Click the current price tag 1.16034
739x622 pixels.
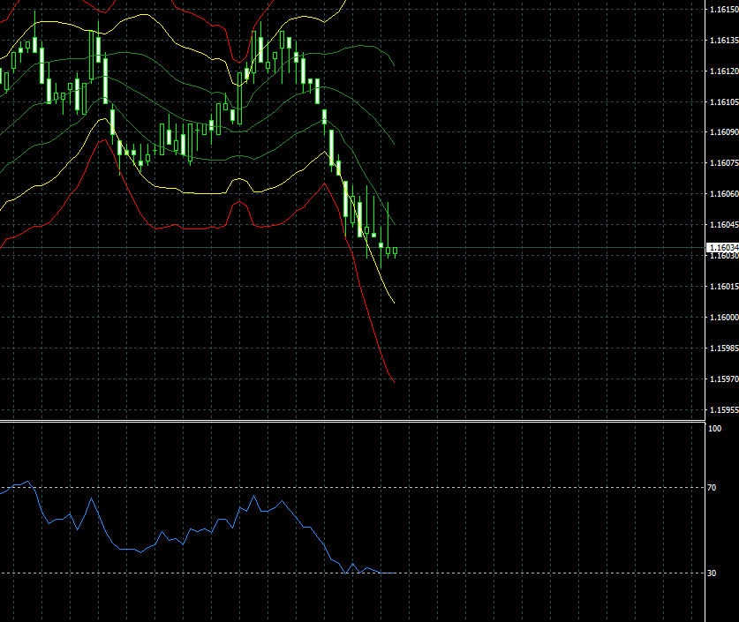pyautogui.click(x=722, y=247)
